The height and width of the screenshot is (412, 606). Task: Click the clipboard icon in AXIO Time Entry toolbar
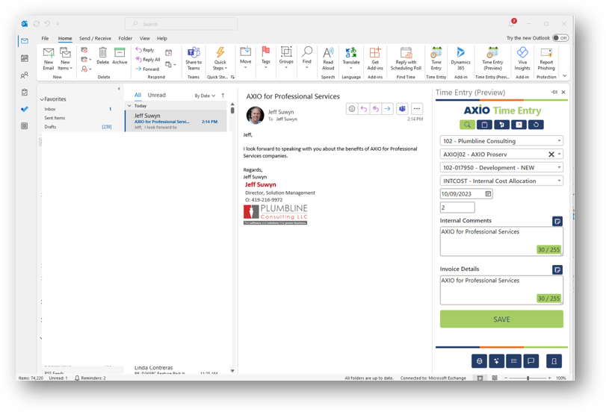484,125
